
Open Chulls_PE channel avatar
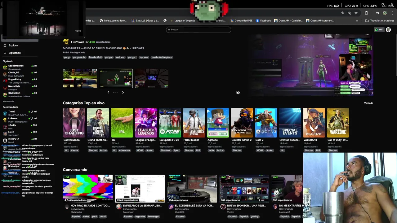pyautogui.click(x=5, y=74)
